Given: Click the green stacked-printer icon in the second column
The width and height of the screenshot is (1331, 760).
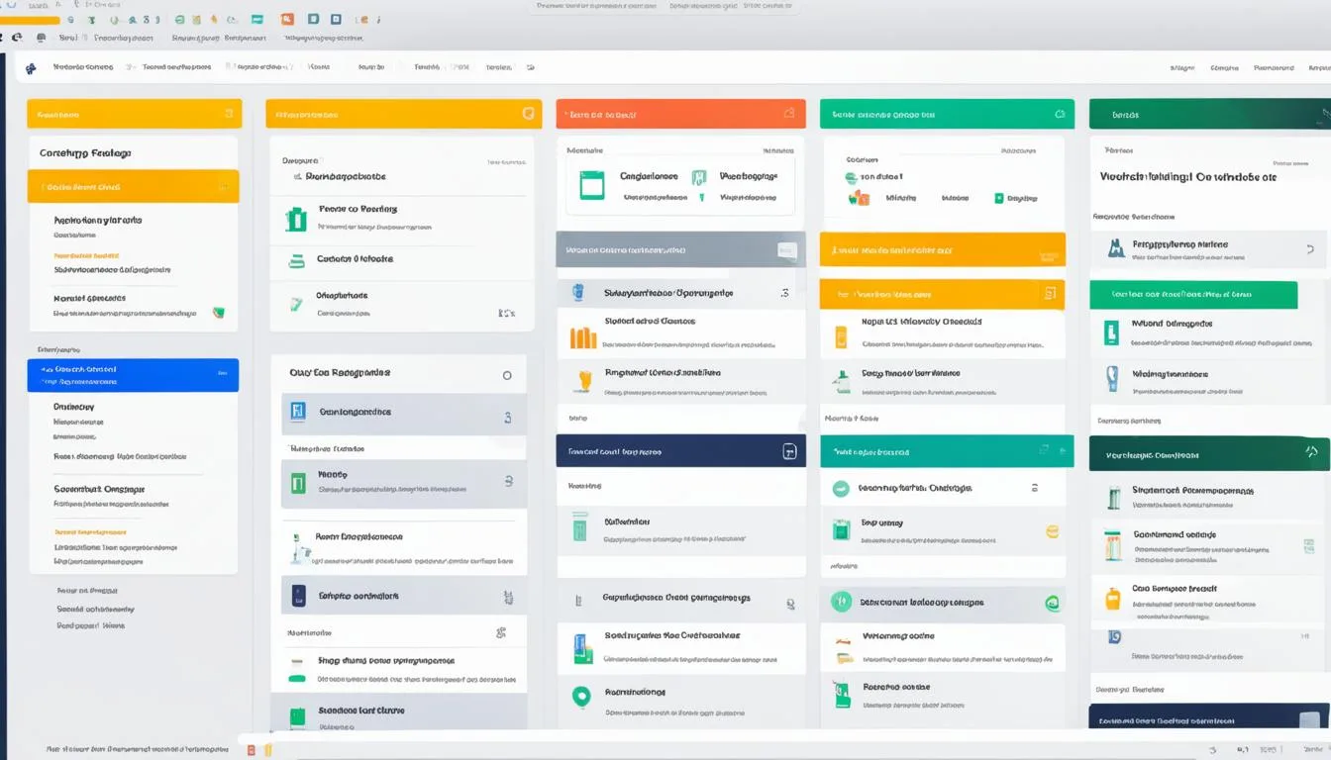Looking at the screenshot, I should tap(296, 261).
